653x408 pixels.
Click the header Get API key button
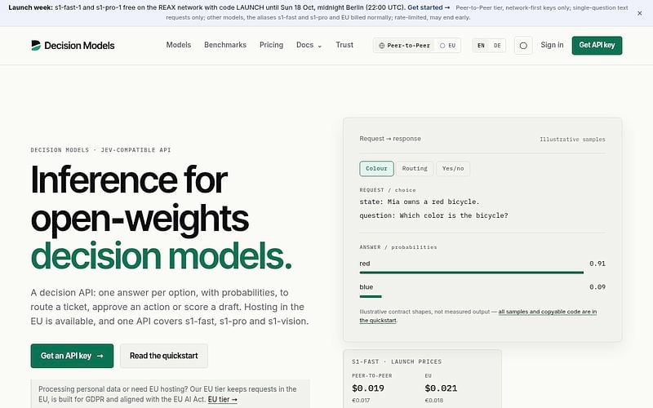pyautogui.click(x=597, y=46)
